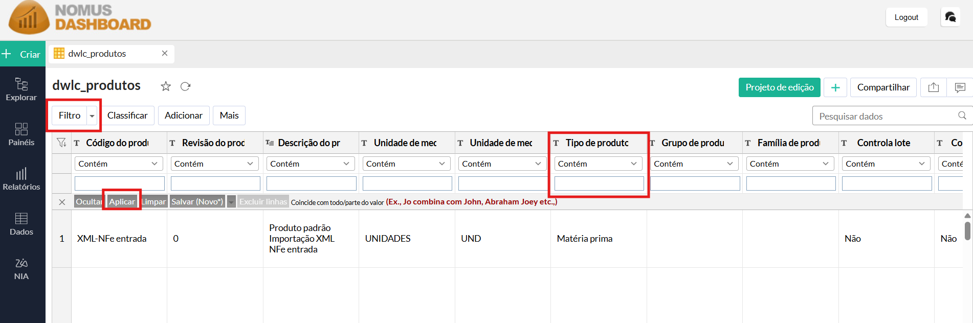Select the Tipo de produto column header

(599, 143)
